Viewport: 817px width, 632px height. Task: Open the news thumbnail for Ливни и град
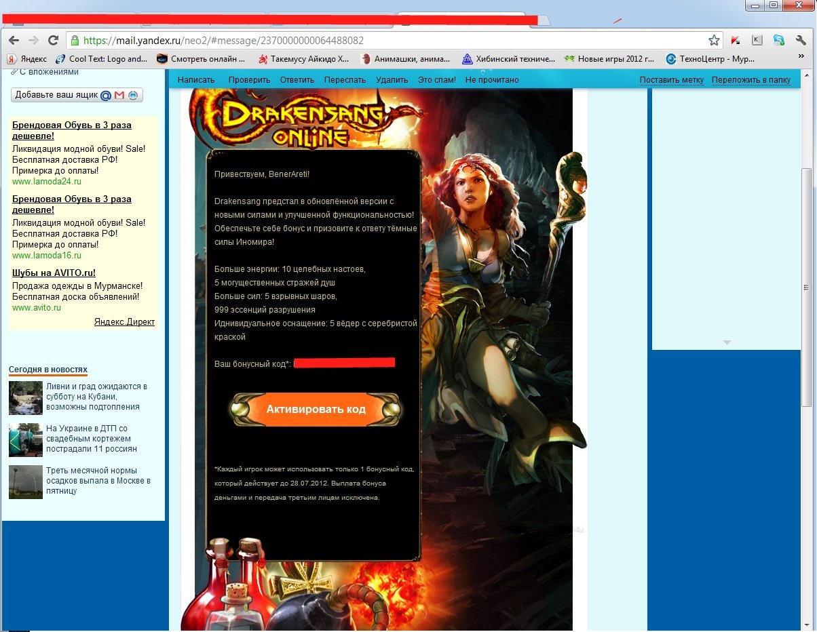tap(26, 398)
